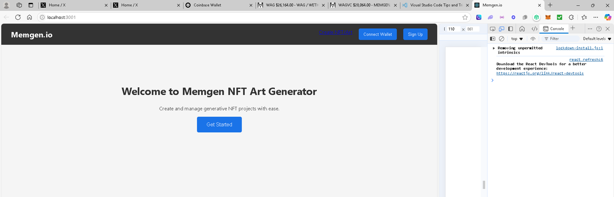Click the teal building extension icon
This screenshot has width=614, height=197.
536,17
